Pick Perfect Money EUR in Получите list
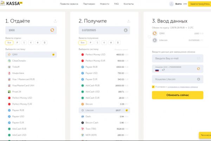Viewport: 211px width, 141px height. coord(104,61)
